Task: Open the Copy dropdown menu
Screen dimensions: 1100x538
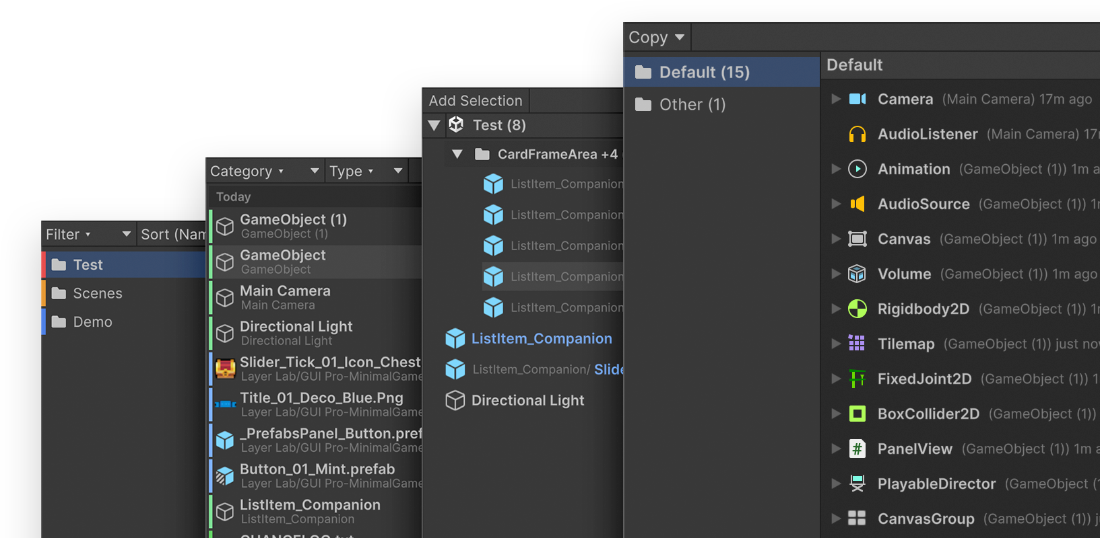Action: pos(657,38)
